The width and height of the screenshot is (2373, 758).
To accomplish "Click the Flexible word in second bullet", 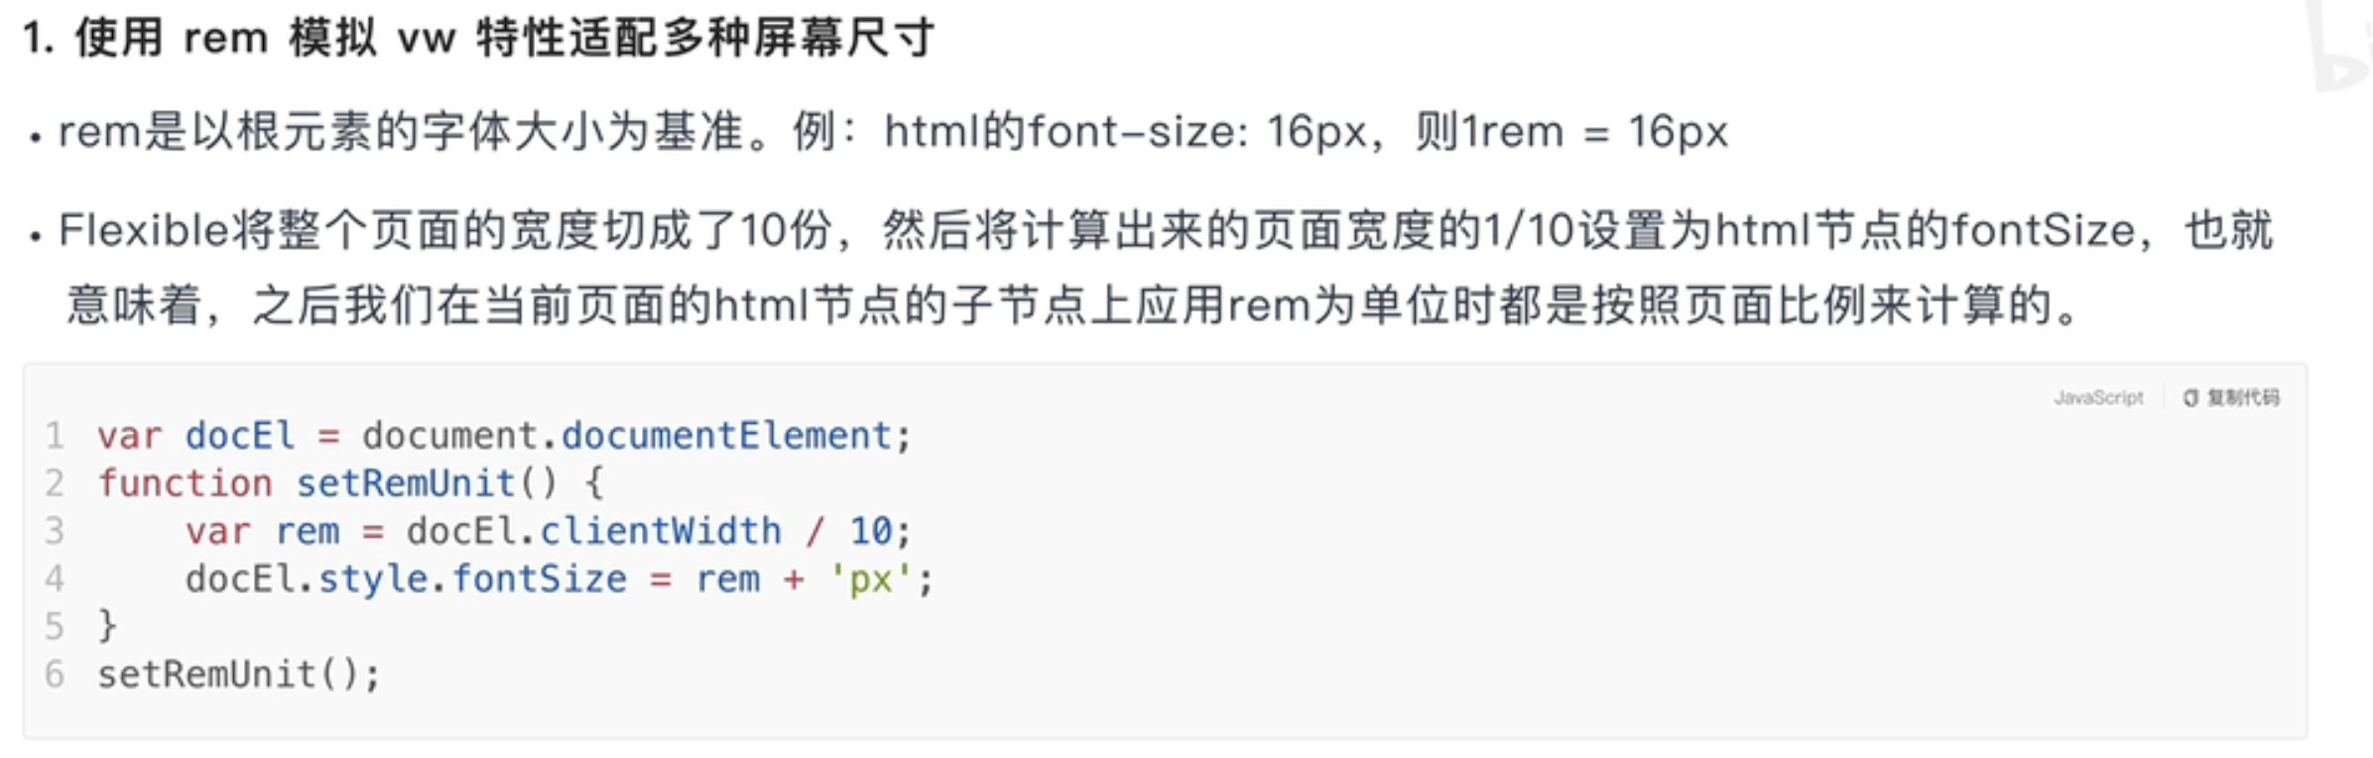I will click(x=144, y=230).
